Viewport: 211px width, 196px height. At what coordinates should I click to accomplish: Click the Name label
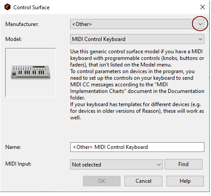coord(13,147)
